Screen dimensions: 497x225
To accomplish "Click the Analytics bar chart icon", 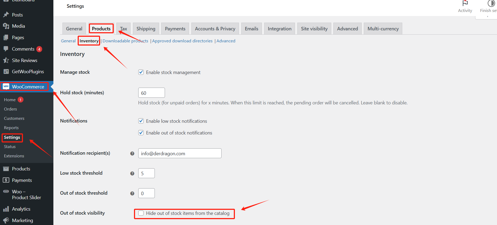I will [x=6, y=209].
